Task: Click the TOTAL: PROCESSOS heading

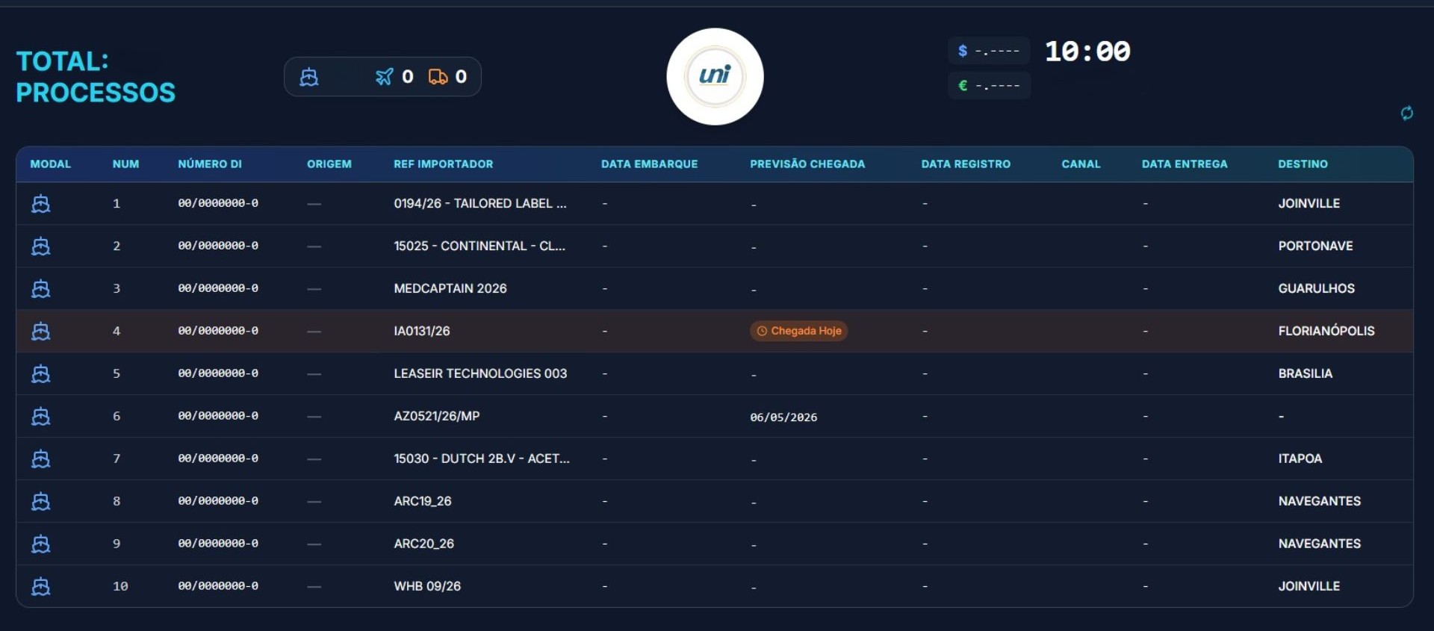Action: tap(96, 77)
